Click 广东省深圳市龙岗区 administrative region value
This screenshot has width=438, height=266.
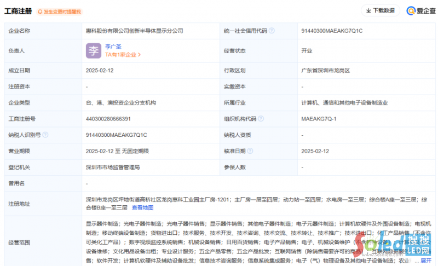click(325, 71)
